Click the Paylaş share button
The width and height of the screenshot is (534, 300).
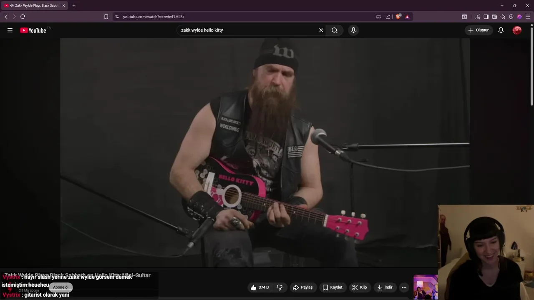tap(303, 287)
